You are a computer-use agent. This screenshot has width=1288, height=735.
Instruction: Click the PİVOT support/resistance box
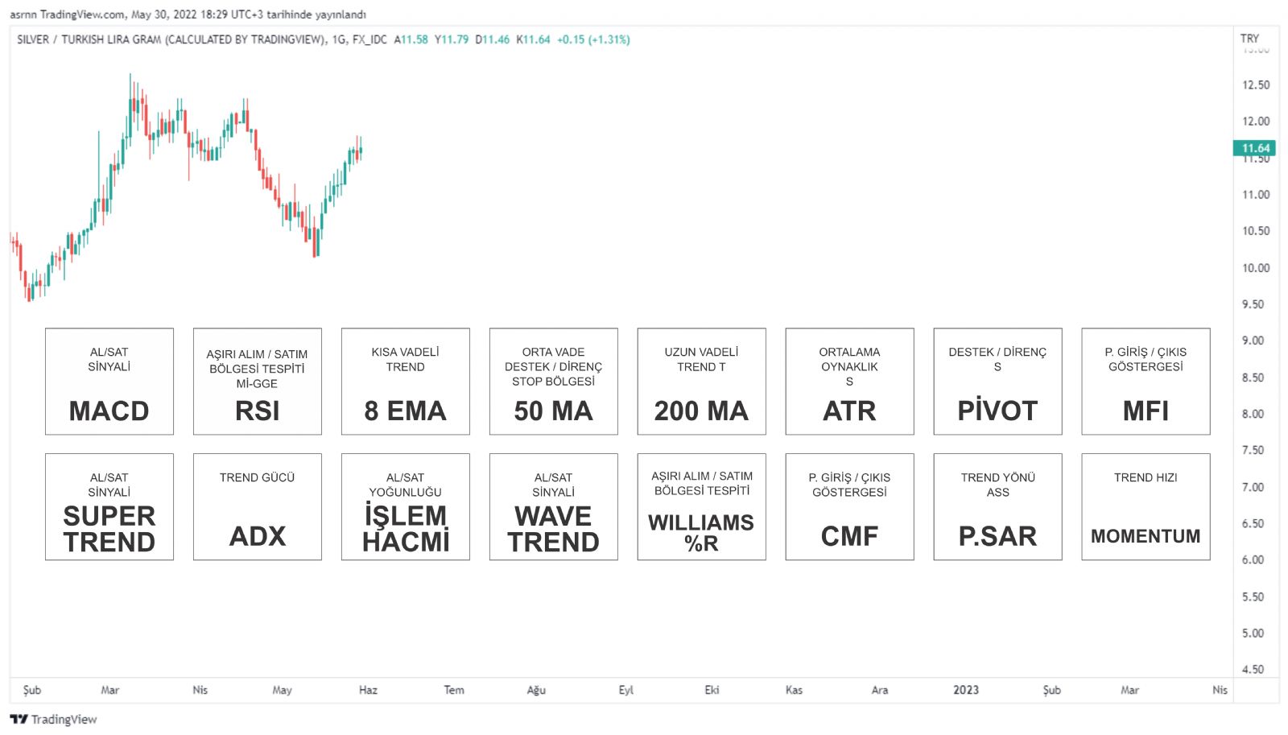998,382
